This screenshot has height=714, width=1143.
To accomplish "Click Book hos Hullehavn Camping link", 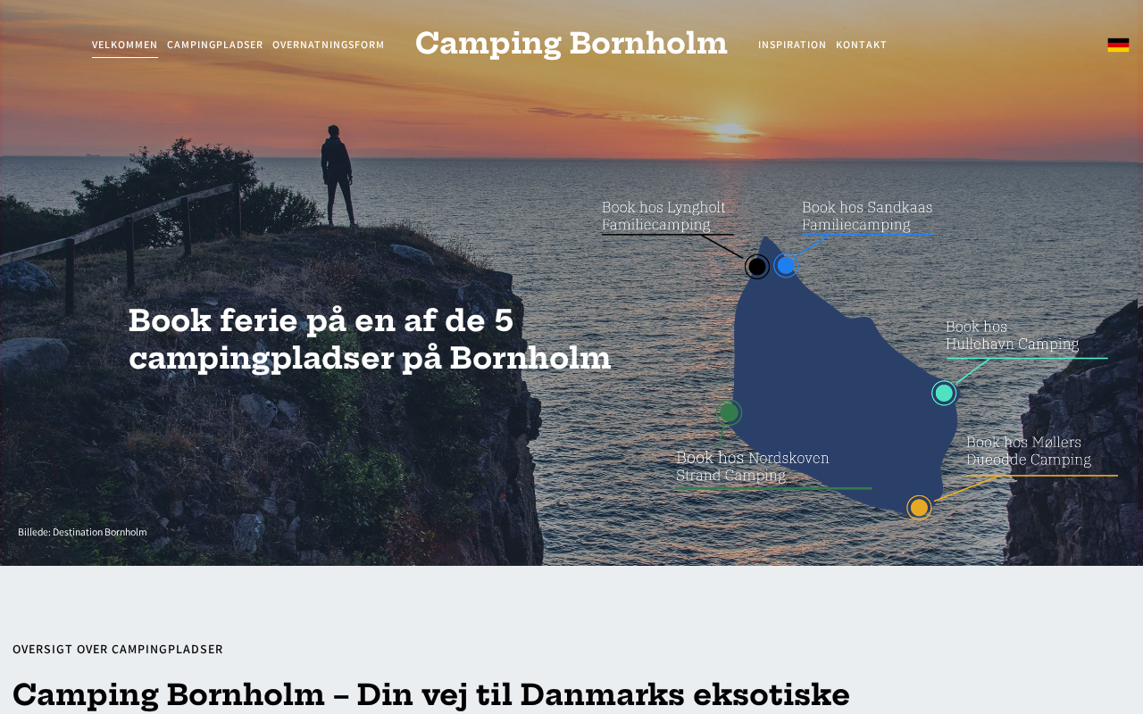I will 1012,336.
